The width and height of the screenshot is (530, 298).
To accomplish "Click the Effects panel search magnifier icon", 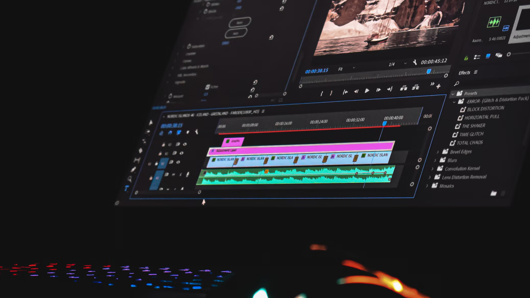I will point(457,84).
